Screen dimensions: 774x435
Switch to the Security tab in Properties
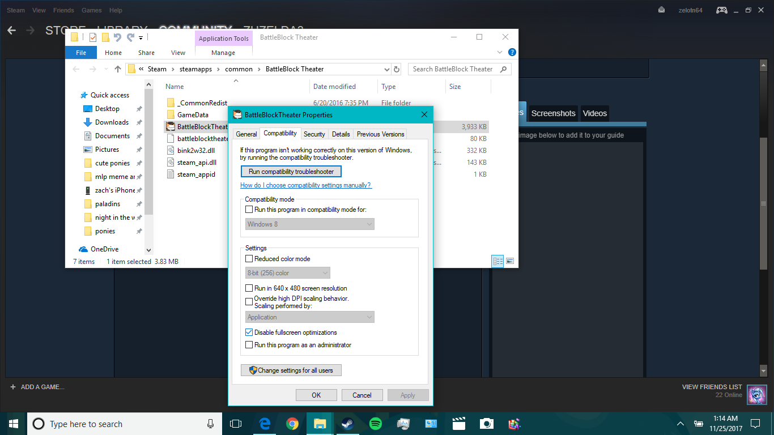coord(314,134)
